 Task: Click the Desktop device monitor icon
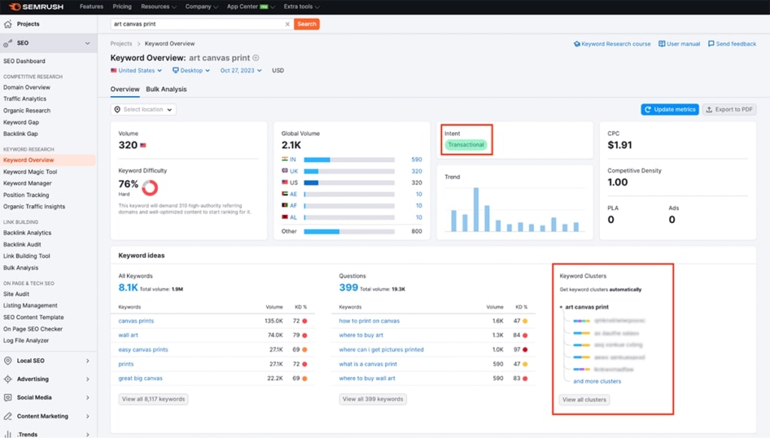(x=175, y=70)
